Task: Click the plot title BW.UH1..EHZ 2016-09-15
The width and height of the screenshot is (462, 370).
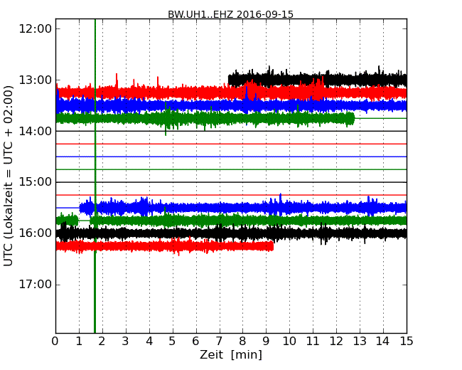Action: 230,14
